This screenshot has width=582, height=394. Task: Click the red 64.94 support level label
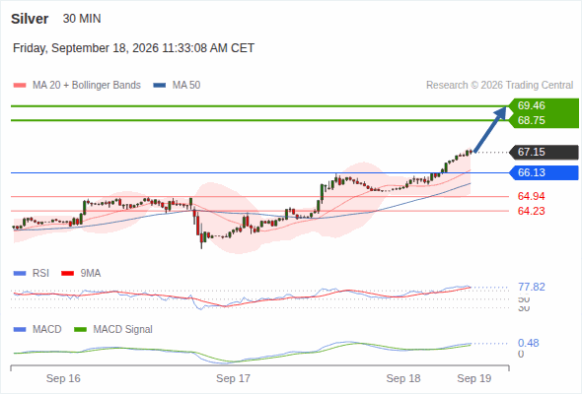tap(531, 196)
